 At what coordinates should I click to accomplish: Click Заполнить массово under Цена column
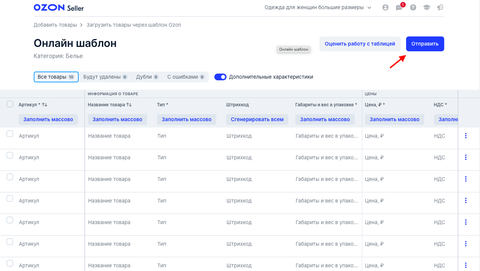[x=395, y=119]
